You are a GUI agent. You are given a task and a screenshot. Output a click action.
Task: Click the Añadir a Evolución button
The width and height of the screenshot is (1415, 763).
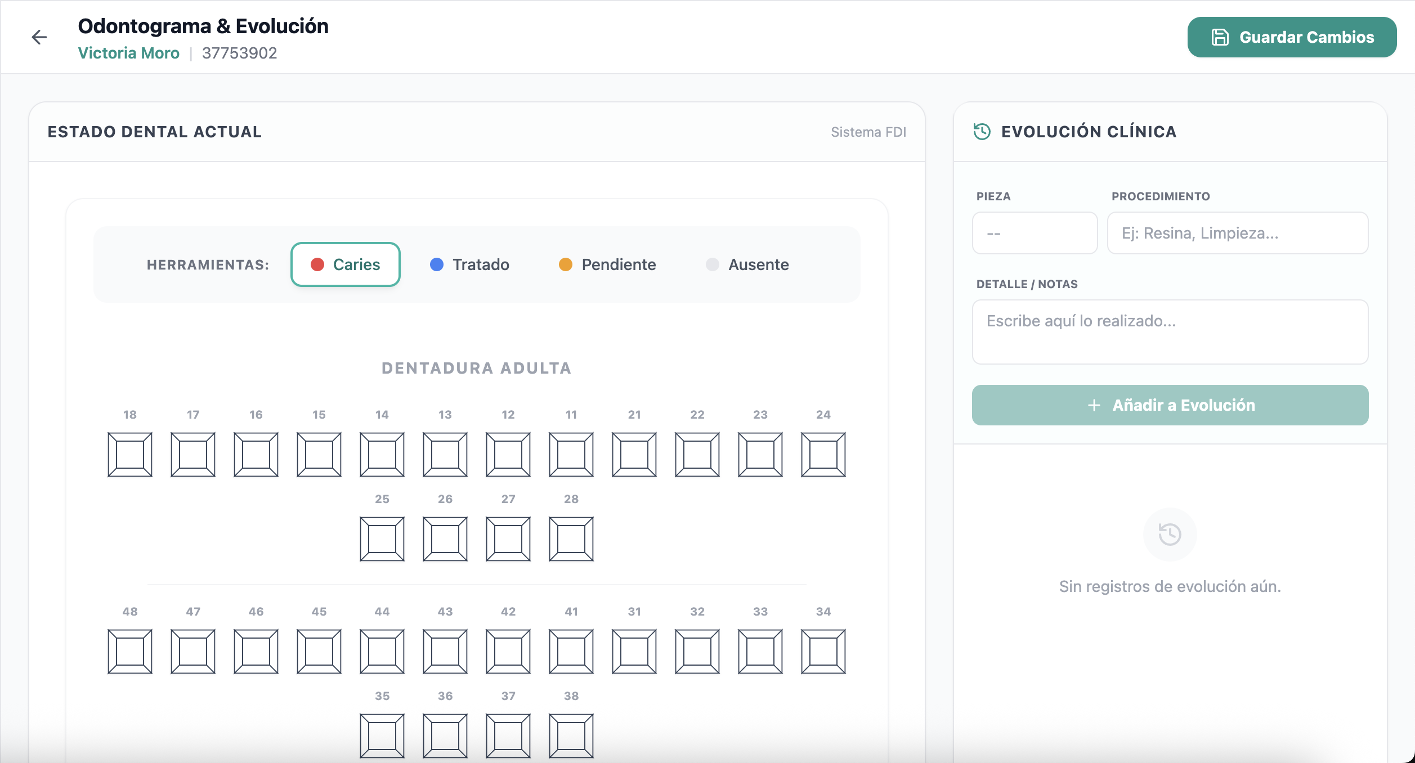point(1170,405)
